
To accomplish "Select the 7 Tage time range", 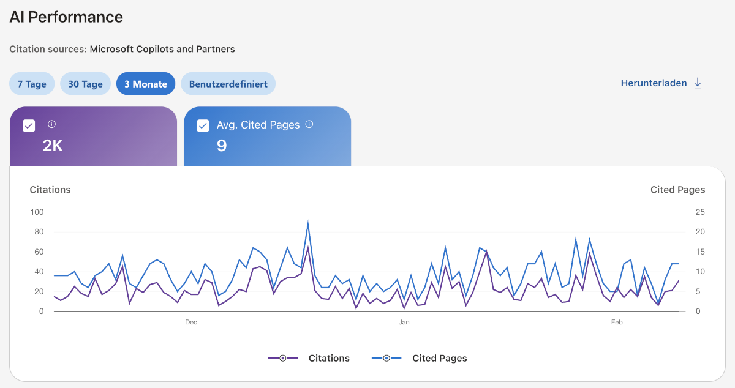I will pyautogui.click(x=31, y=83).
